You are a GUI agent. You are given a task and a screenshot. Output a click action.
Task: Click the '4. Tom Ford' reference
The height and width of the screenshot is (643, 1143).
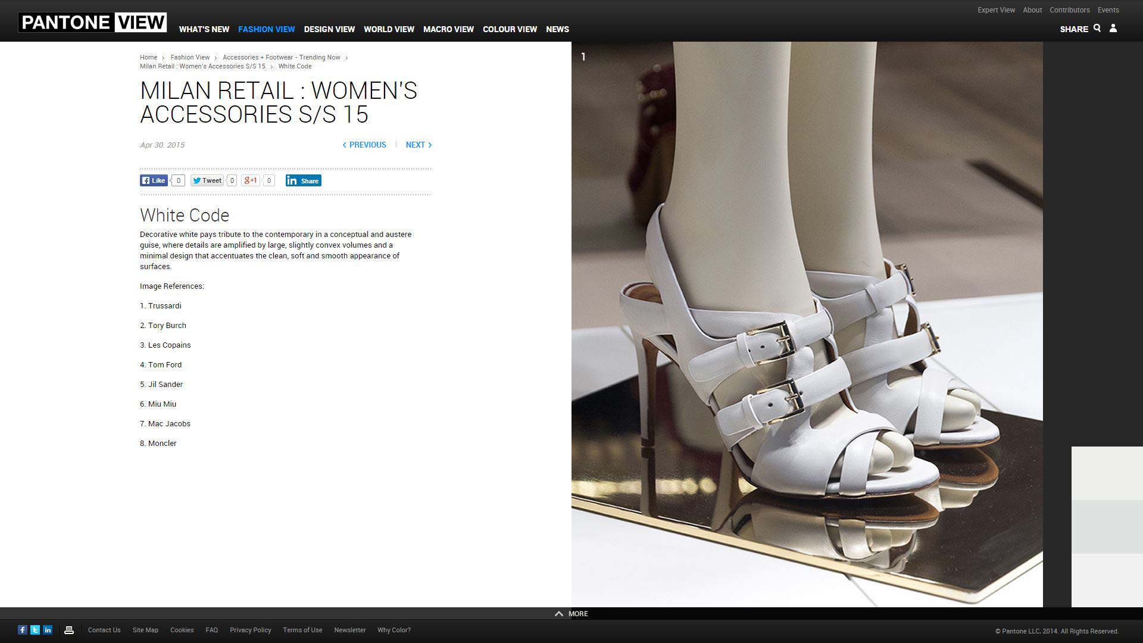tap(161, 365)
